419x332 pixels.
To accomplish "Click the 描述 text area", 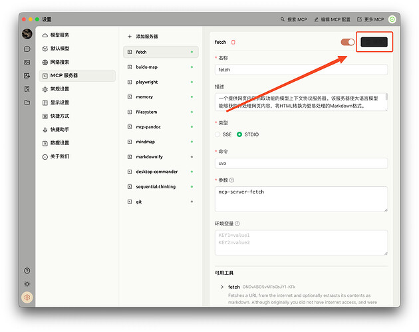I will pos(301,102).
